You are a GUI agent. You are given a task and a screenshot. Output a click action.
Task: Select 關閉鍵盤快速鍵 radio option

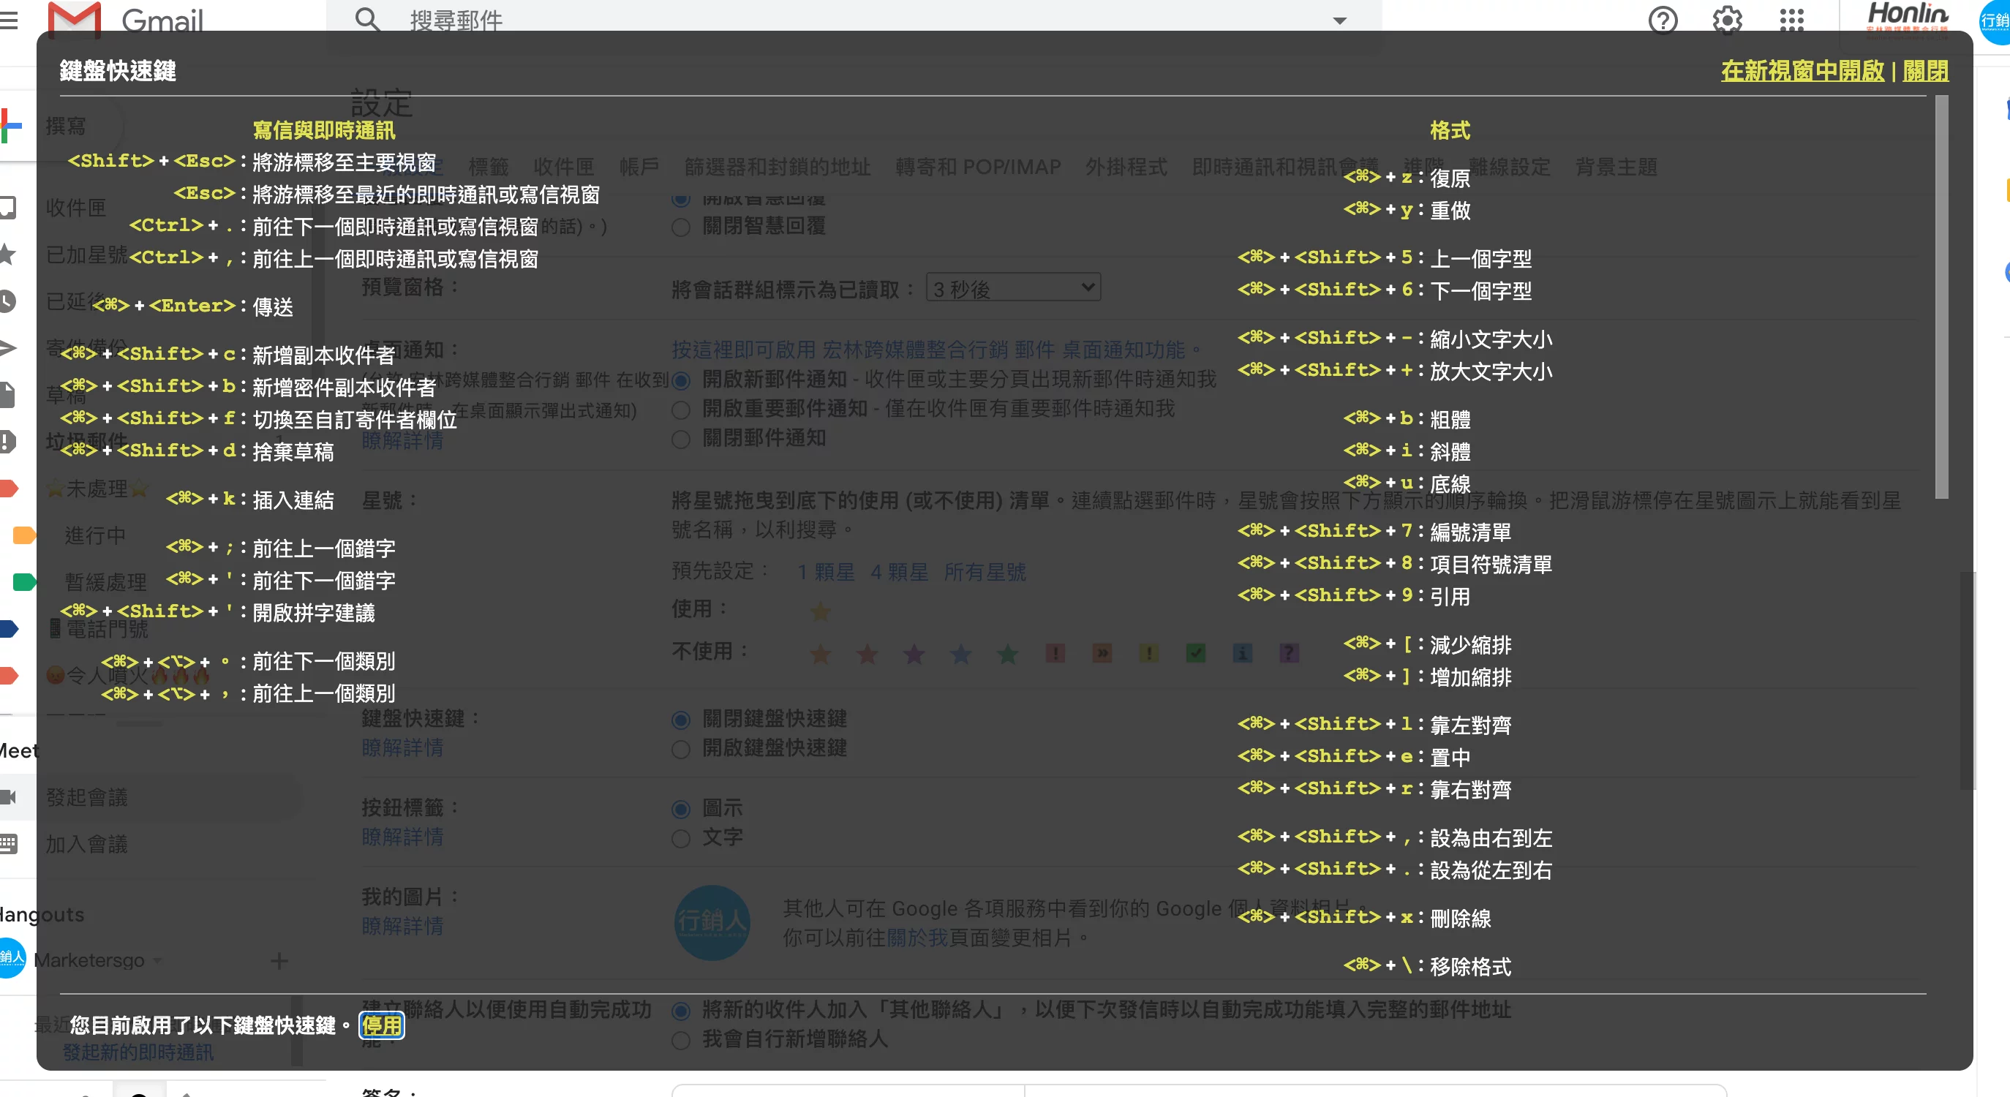[680, 720]
